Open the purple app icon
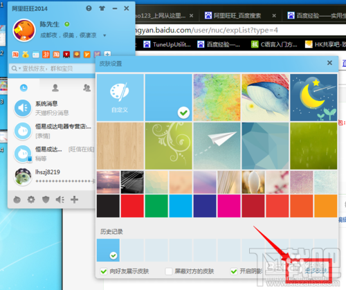This screenshot has height=290, width=346. [97, 55]
